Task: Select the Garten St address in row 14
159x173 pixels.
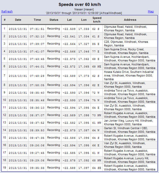Action: click(130, 130)
